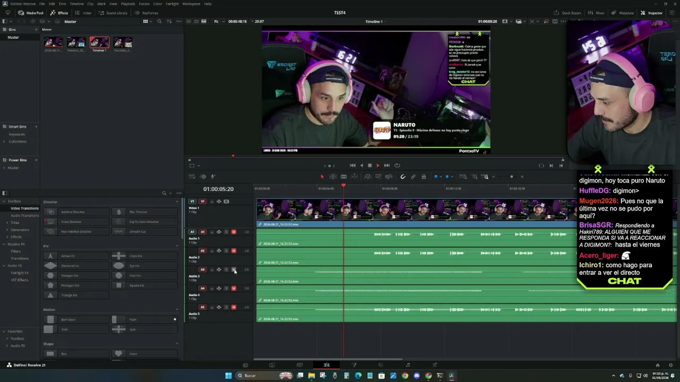The height and width of the screenshot is (382, 680).
Task: Adjust the timeline zoom slider
Action: pyautogui.click(x=512, y=177)
